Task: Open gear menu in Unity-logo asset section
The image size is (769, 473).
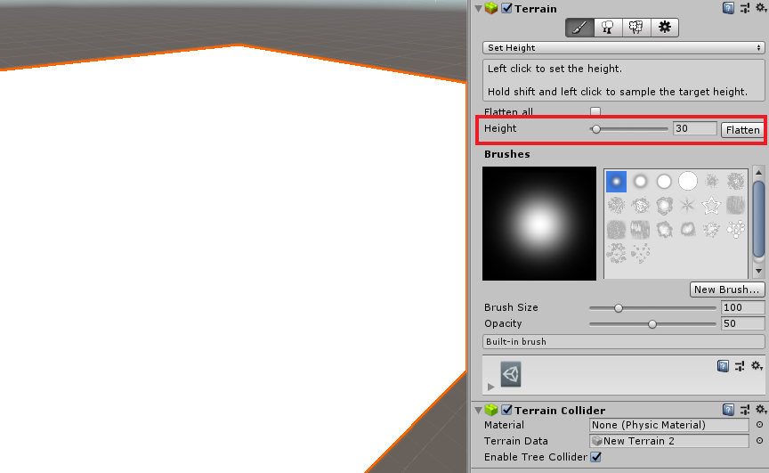Action: (757, 366)
